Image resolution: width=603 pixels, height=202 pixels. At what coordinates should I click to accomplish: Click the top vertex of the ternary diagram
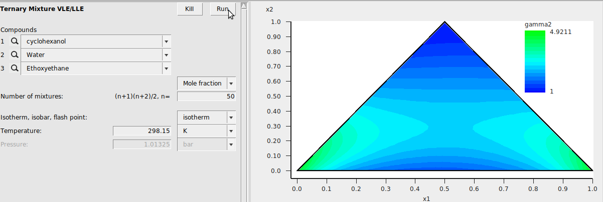pos(444,23)
